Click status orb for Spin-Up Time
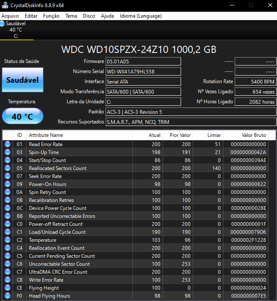 tap(8, 152)
